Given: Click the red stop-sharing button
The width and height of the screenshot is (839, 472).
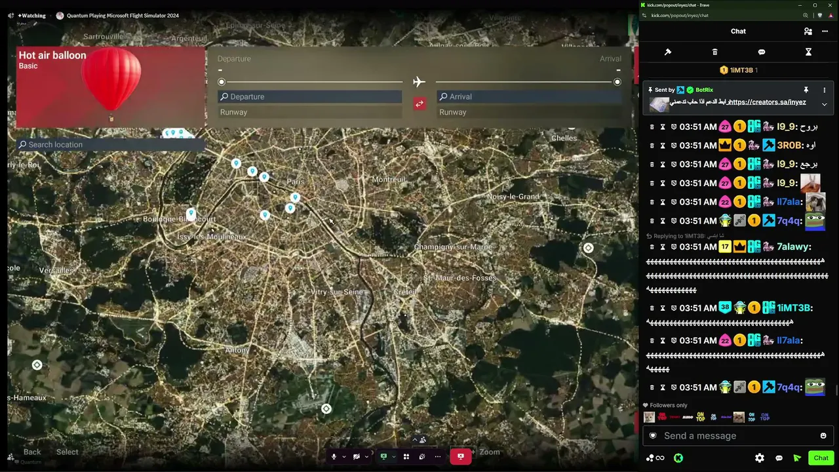Looking at the screenshot, I should (461, 456).
